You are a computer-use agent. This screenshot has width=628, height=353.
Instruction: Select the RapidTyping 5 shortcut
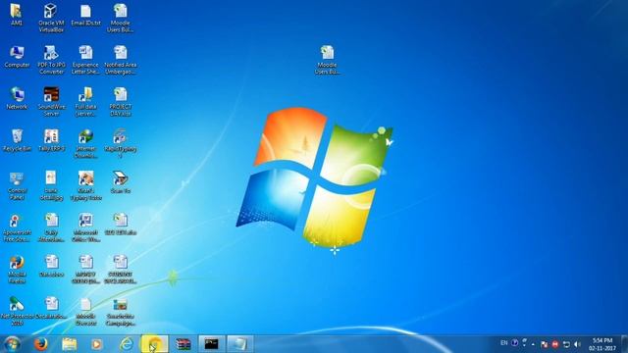(x=120, y=144)
